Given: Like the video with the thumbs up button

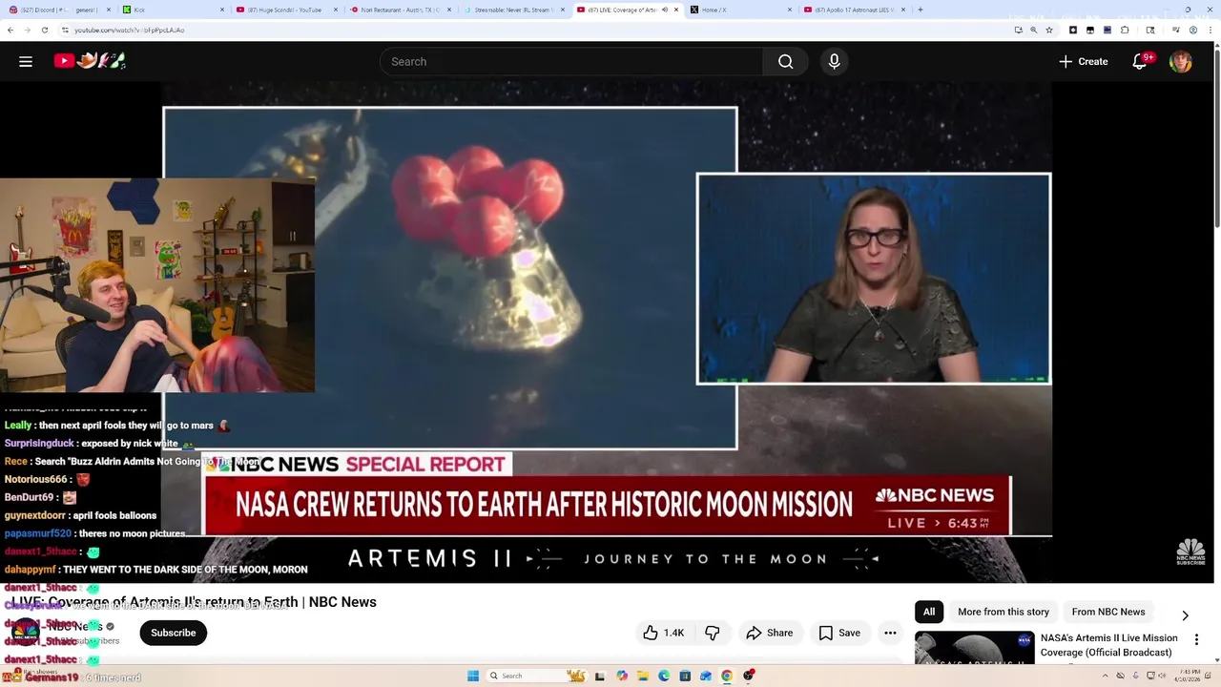Looking at the screenshot, I should pyautogui.click(x=663, y=633).
